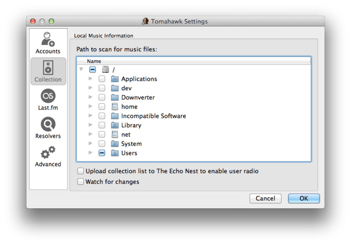Confirm settings with OK button

(x=304, y=199)
